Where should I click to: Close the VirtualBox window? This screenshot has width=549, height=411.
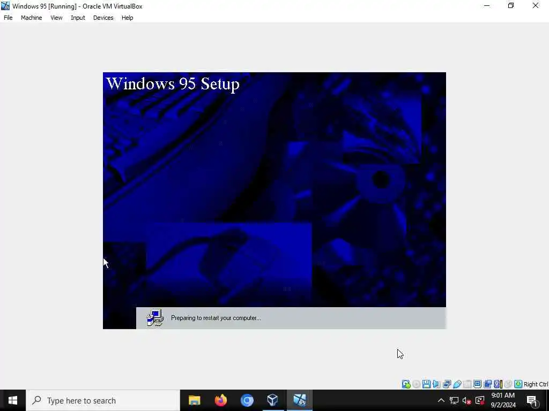(536, 6)
